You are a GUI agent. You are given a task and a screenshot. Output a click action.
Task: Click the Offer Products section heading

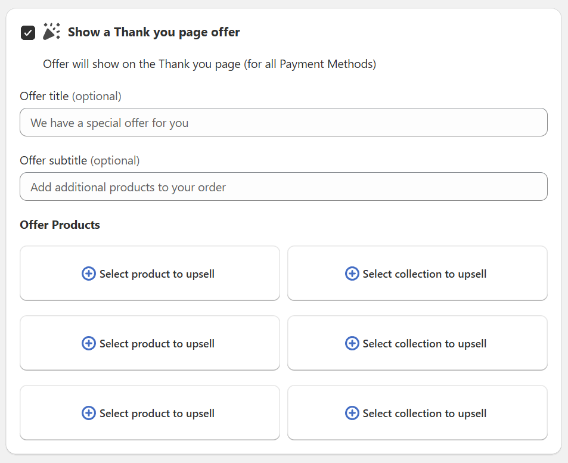[60, 225]
